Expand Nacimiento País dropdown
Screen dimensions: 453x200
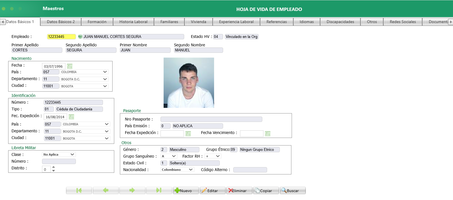[105, 72]
